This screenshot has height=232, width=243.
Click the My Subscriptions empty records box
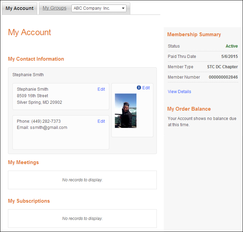pyautogui.click(x=82, y=219)
